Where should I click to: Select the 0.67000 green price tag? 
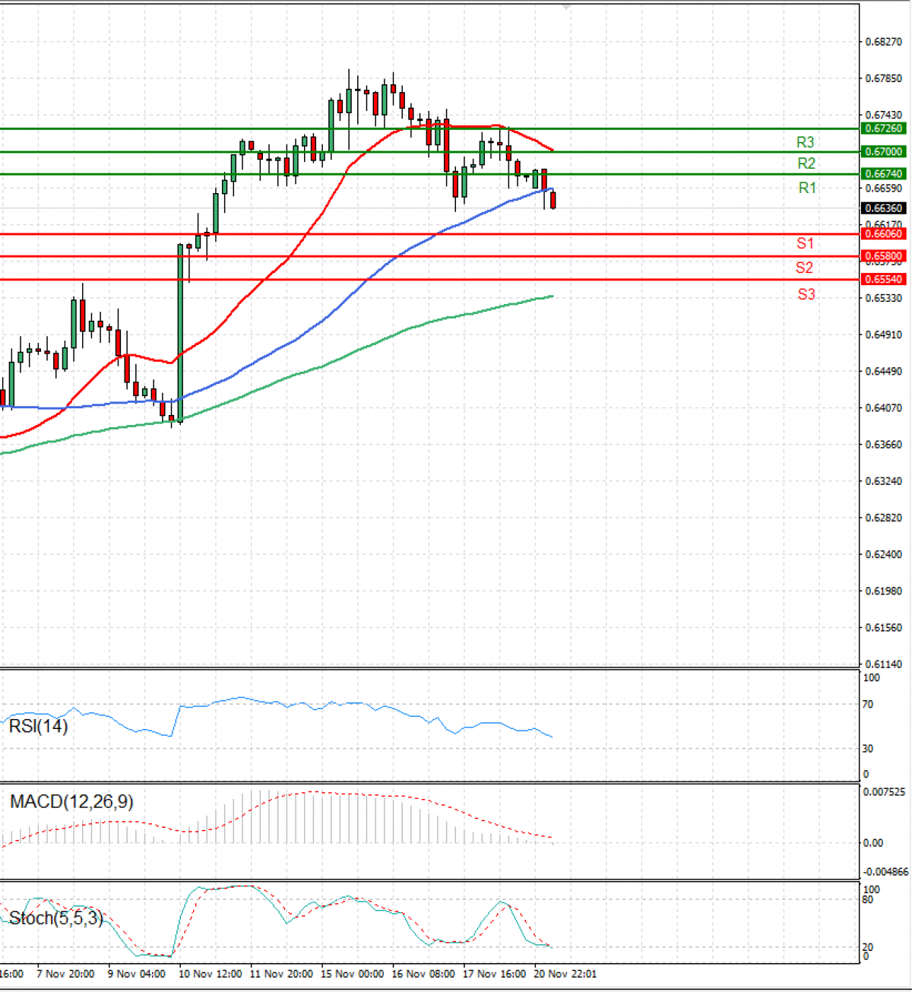pyautogui.click(x=883, y=151)
